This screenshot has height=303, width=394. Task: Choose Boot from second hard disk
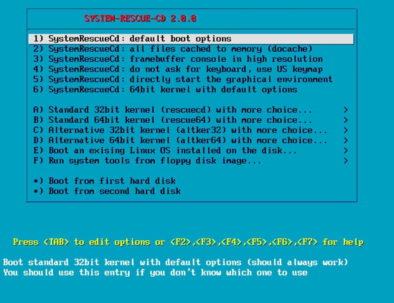click(191, 191)
